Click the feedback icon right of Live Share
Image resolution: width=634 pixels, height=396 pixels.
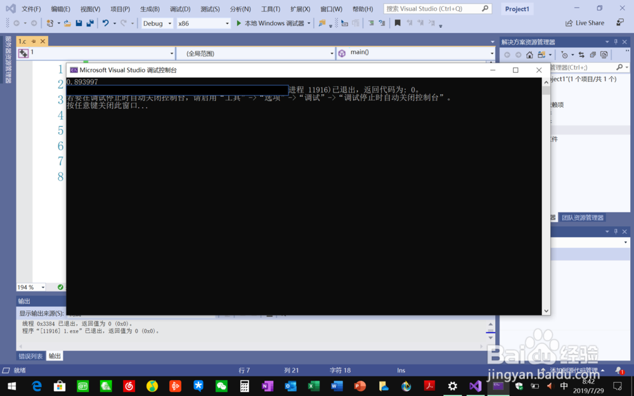pos(620,23)
